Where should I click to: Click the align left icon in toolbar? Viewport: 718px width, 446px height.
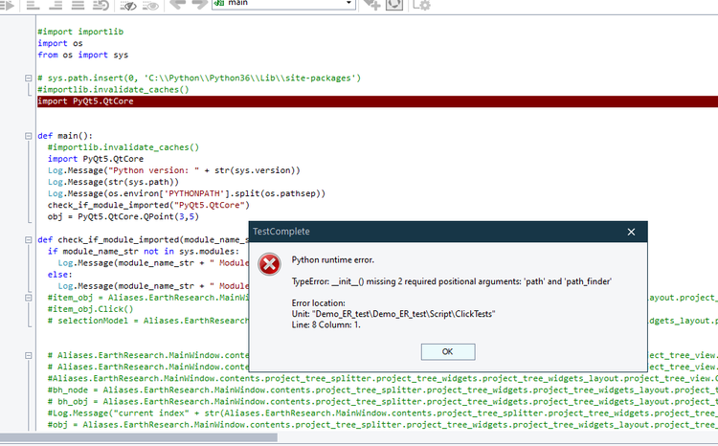(x=32, y=5)
